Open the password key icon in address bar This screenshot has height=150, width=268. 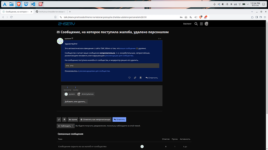[181, 17]
